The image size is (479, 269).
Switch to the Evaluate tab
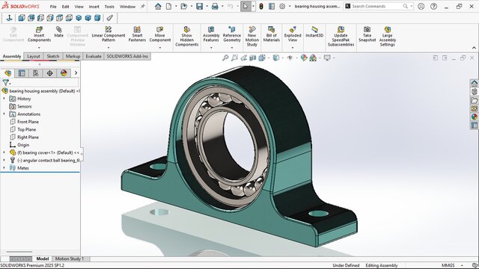94,57
